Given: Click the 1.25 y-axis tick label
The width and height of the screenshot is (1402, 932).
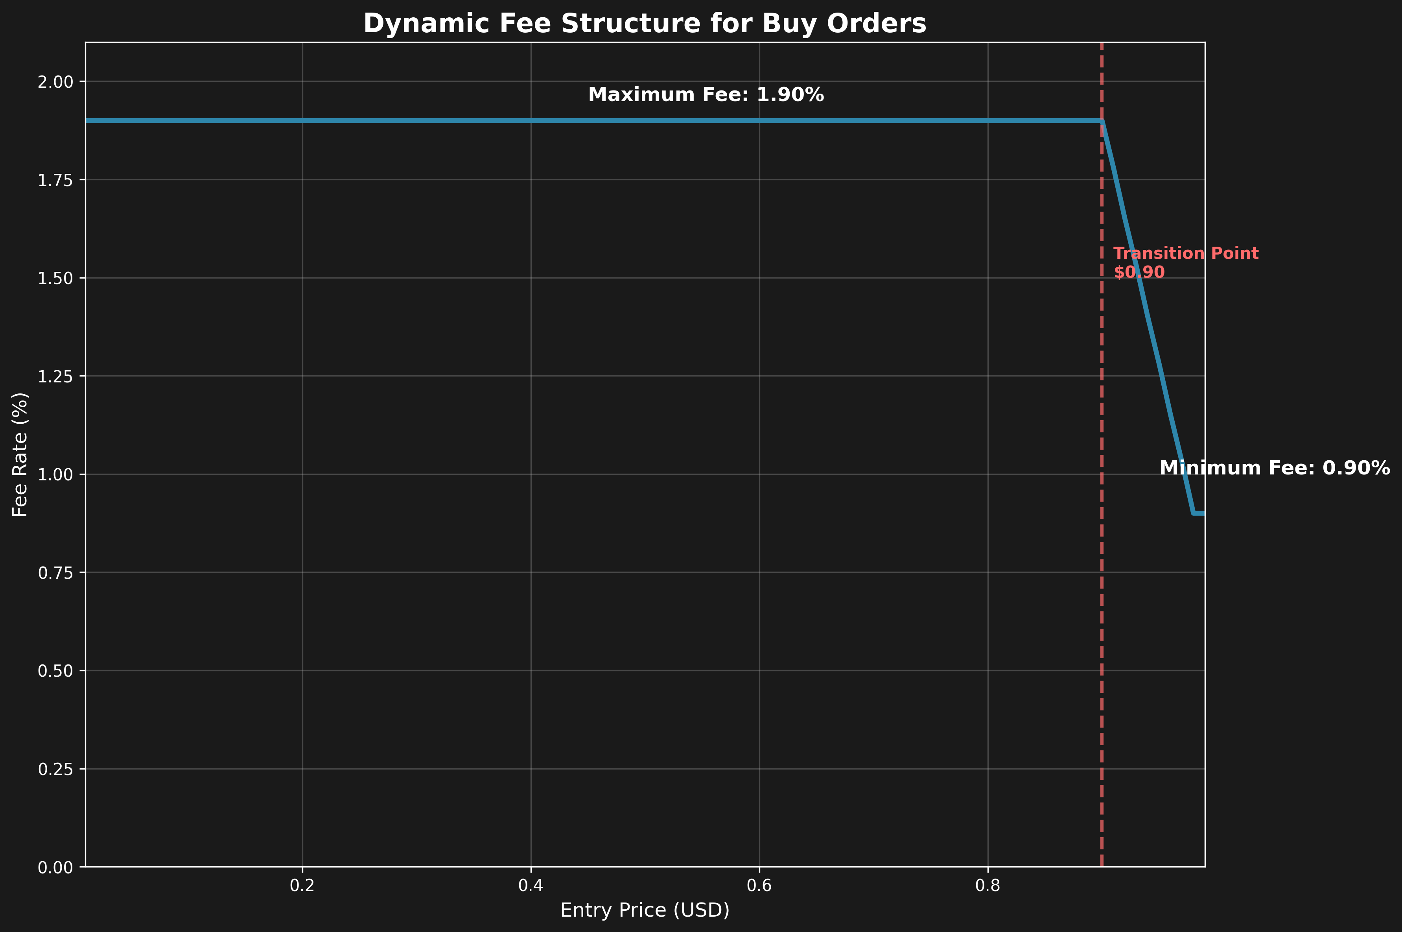Looking at the screenshot, I should coord(55,376).
